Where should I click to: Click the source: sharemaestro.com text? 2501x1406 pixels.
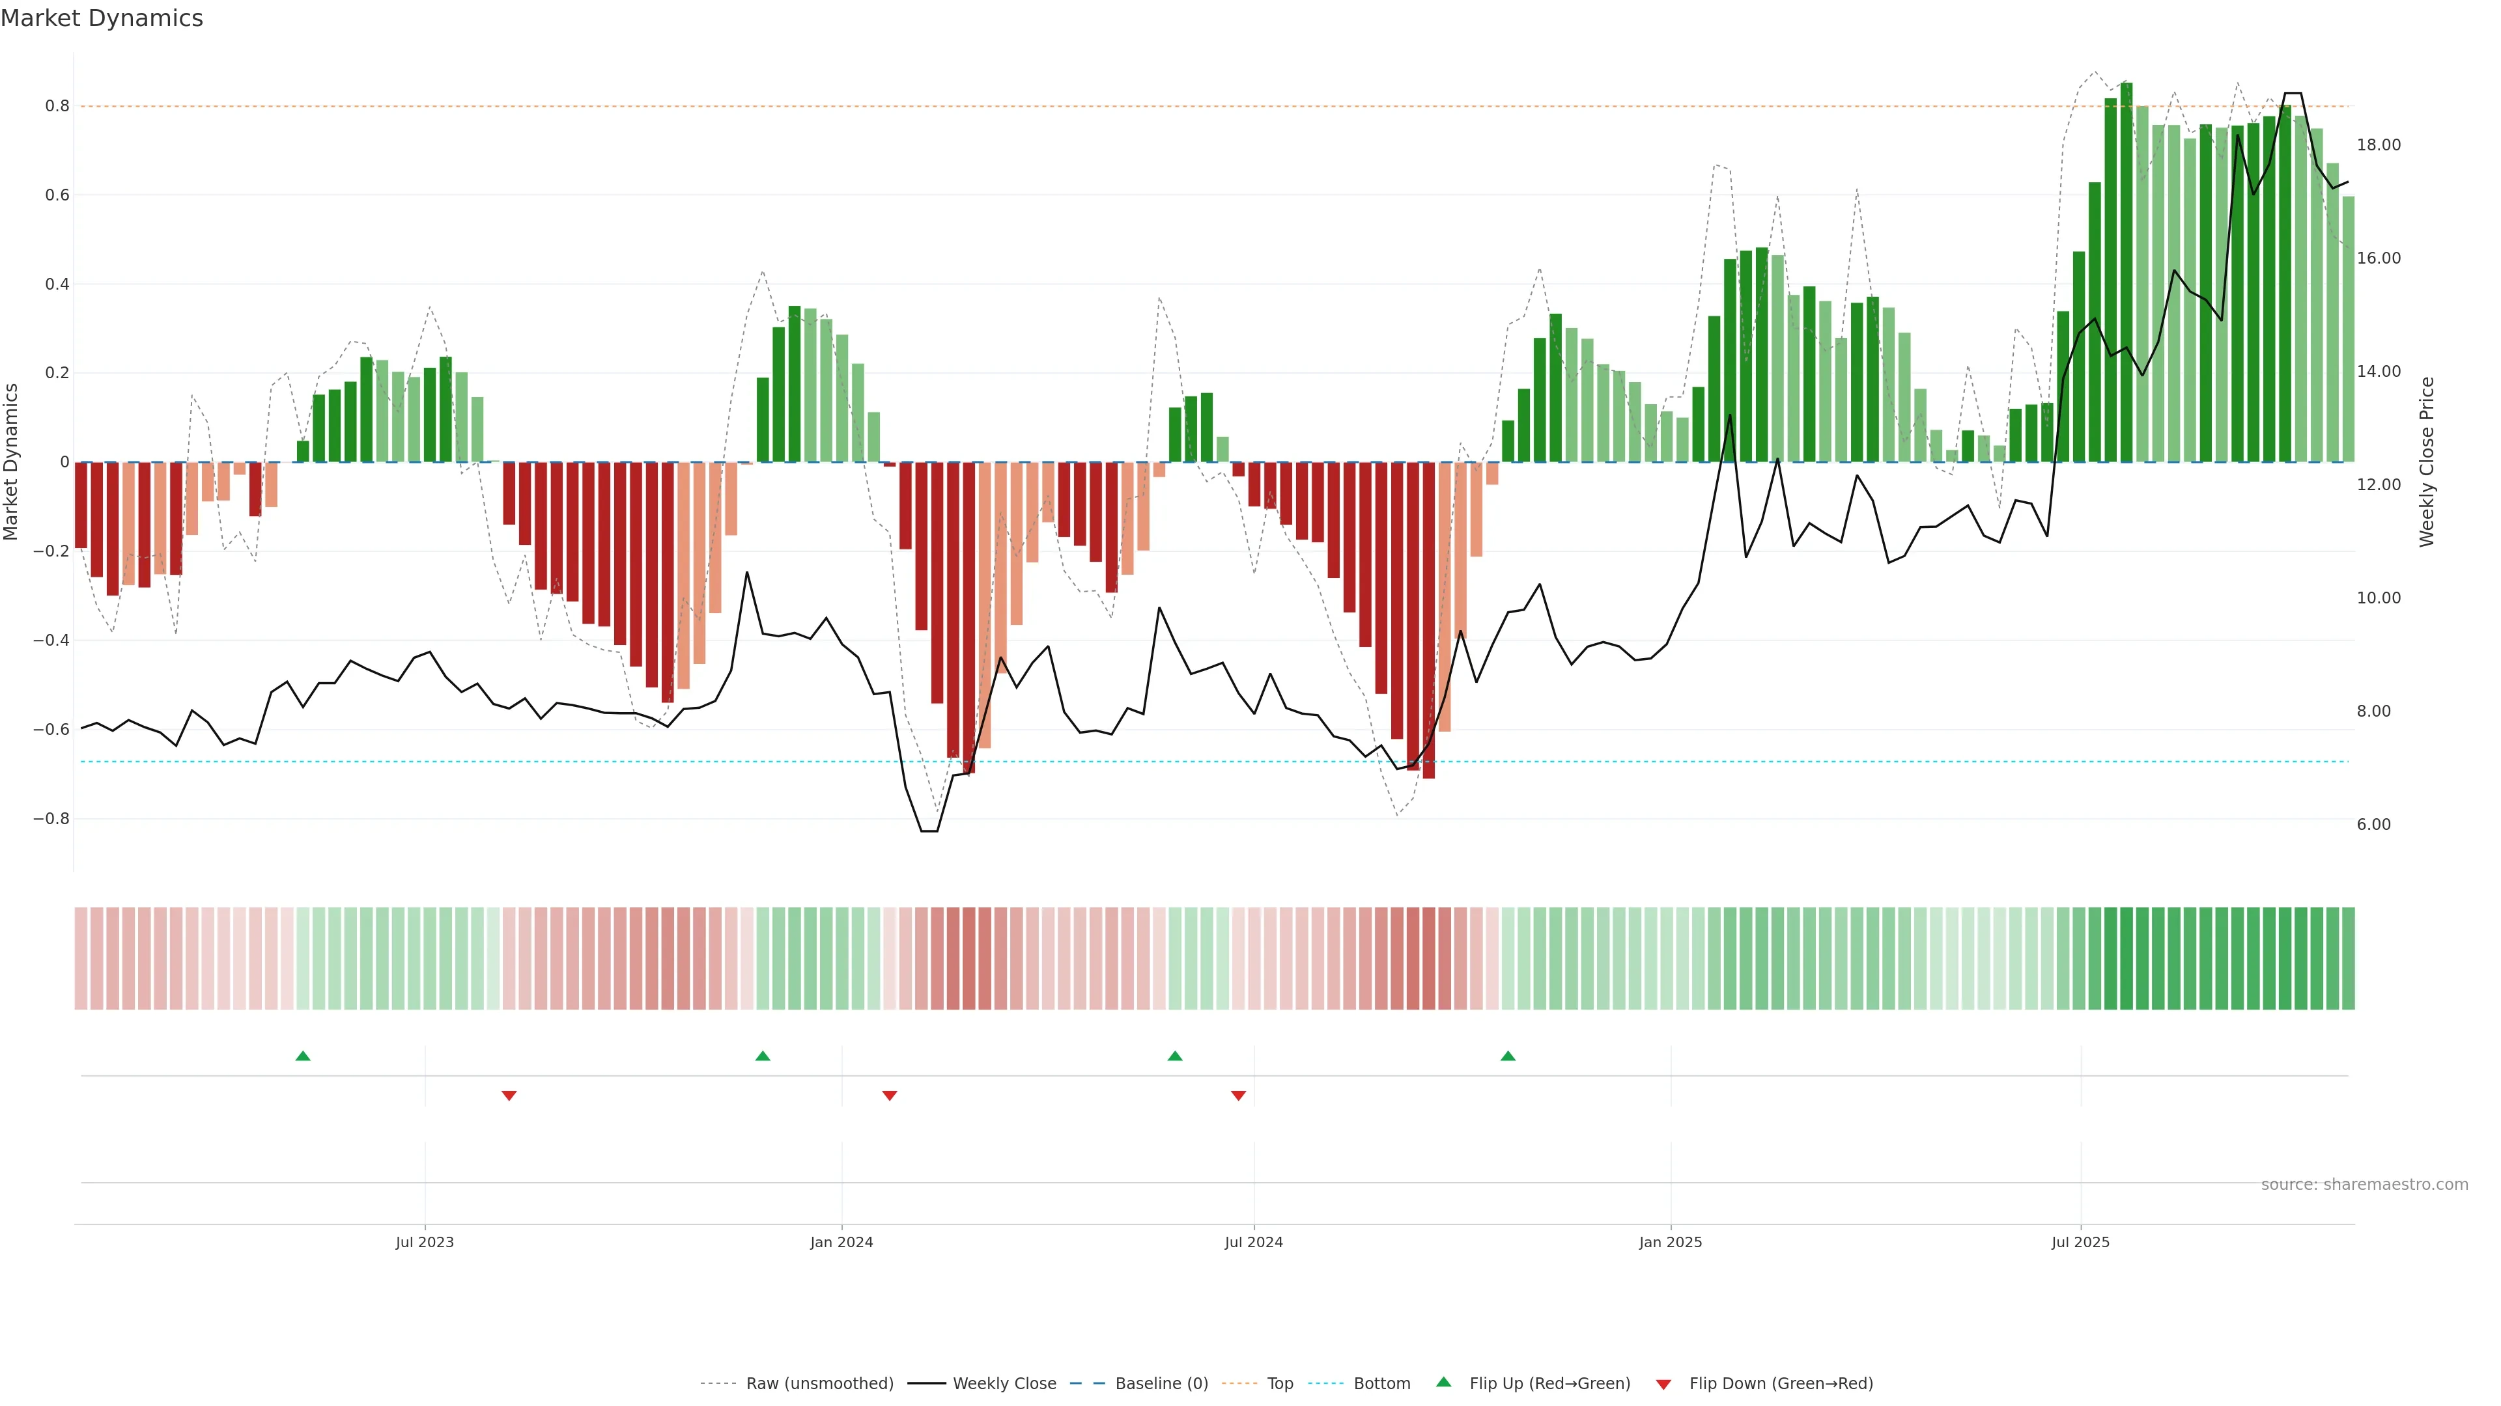click(x=2364, y=1185)
